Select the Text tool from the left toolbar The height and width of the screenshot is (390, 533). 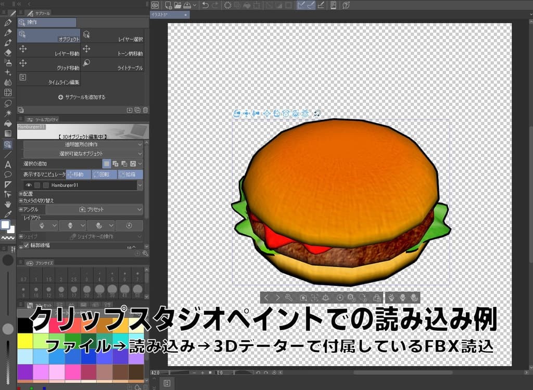click(7, 165)
